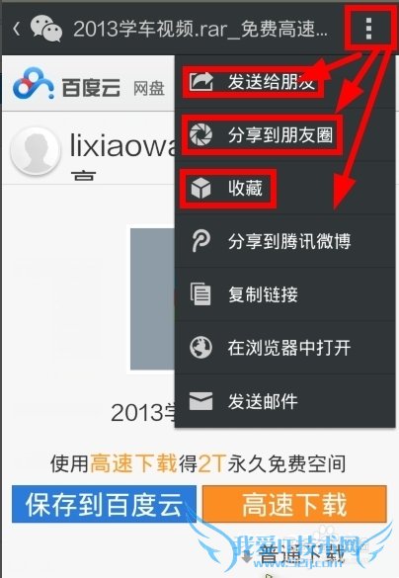Click the 发送给朋友 share arrow icon
The height and width of the screenshot is (578, 399).
[x=201, y=81]
